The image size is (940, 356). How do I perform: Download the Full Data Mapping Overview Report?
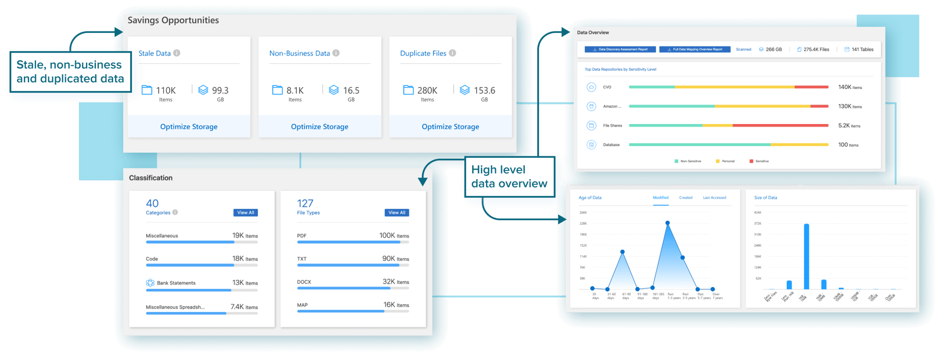pos(695,49)
